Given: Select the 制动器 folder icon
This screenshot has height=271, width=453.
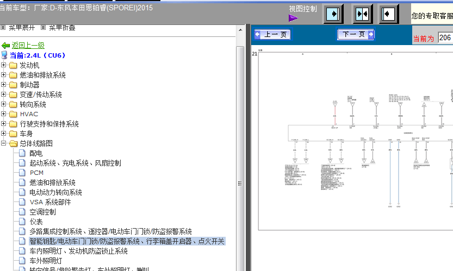Looking at the screenshot, I should pos(13,85).
